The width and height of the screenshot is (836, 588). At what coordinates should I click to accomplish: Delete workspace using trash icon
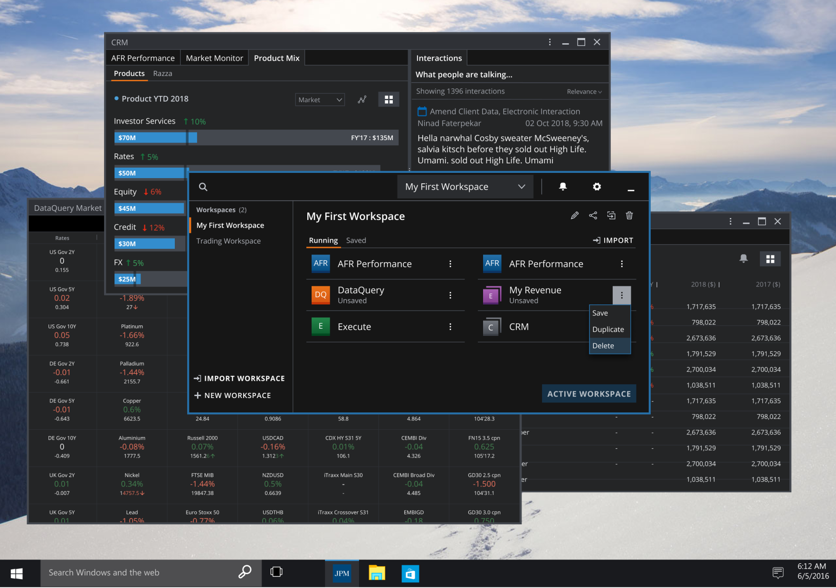click(x=629, y=216)
